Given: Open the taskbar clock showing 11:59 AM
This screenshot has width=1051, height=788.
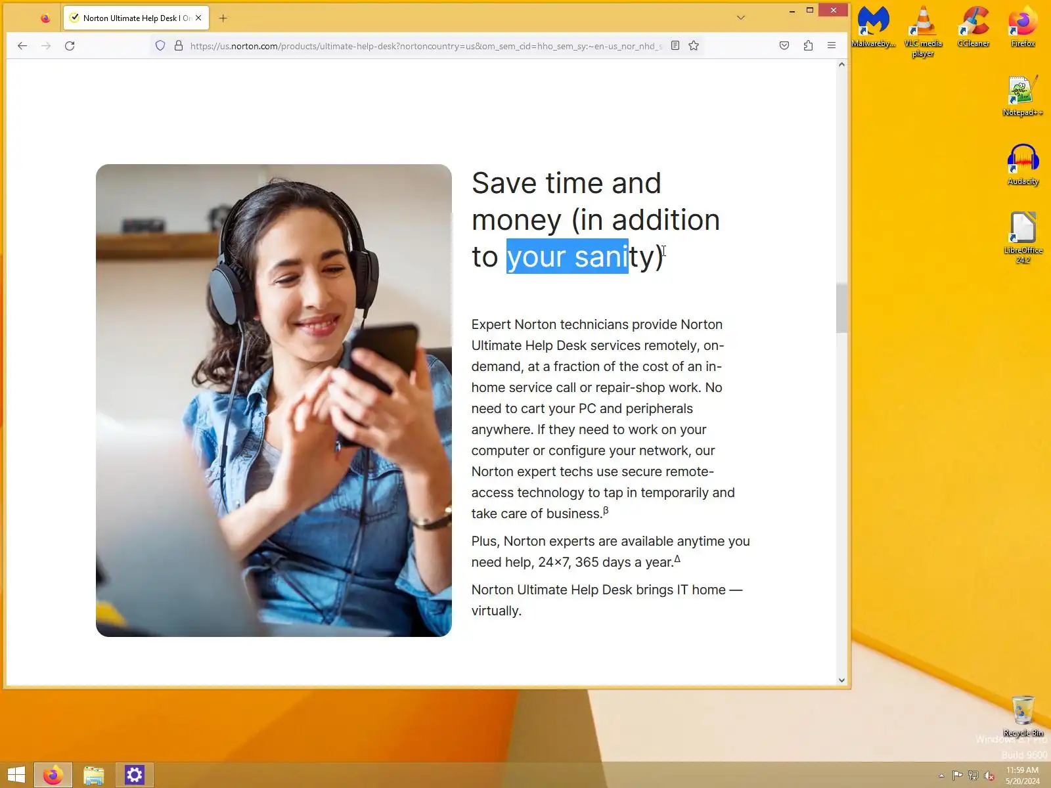Looking at the screenshot, I should pyautogui.click(x=1022, y=776).
